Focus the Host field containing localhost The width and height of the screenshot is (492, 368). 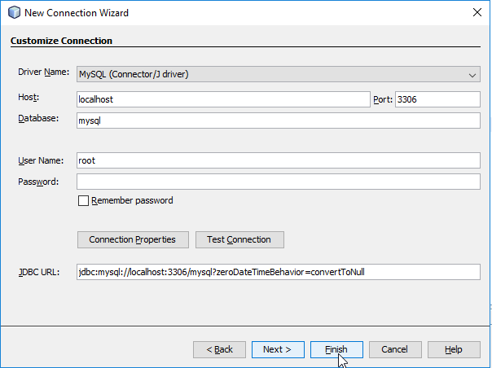click(223, 99)
